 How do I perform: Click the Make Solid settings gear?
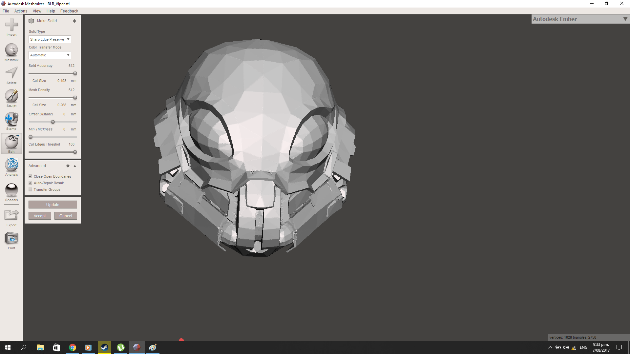coord(74,21)
